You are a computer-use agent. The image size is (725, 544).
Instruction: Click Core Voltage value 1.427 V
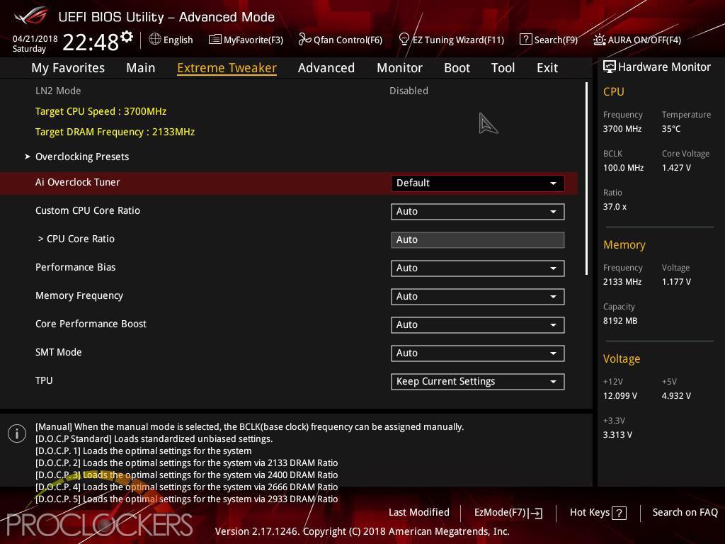676,168
